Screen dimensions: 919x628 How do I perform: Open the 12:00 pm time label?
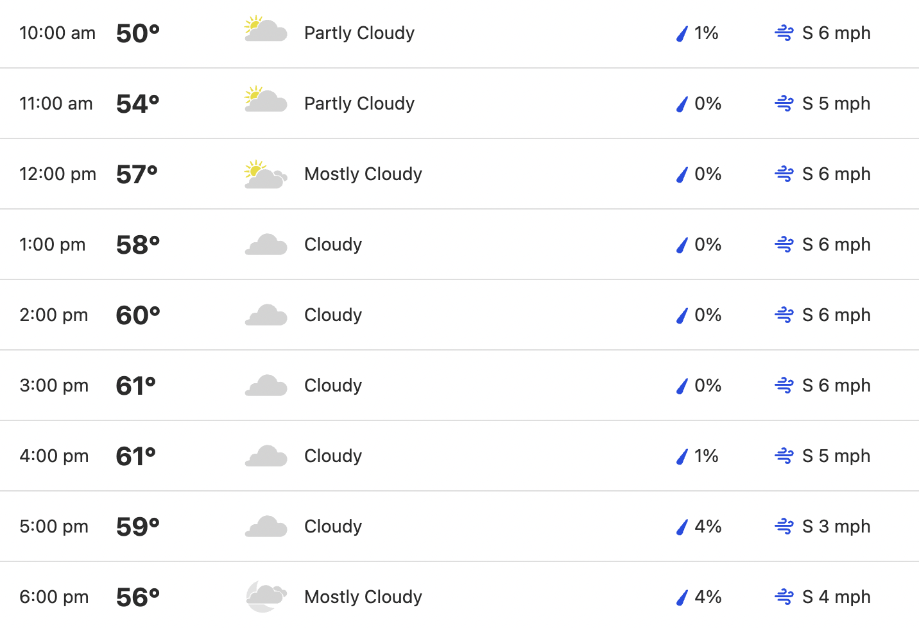click(58, 174)
